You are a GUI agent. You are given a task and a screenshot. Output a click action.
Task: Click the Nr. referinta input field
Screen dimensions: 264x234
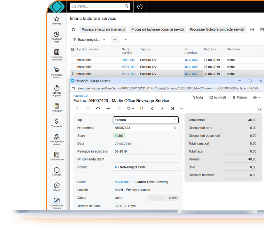click(143, 128)
